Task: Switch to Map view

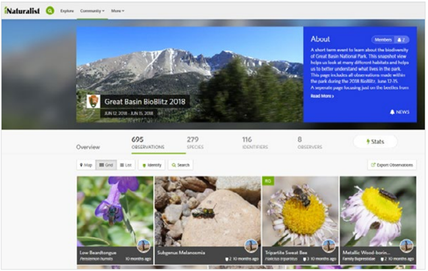Action: click(86, 165)
